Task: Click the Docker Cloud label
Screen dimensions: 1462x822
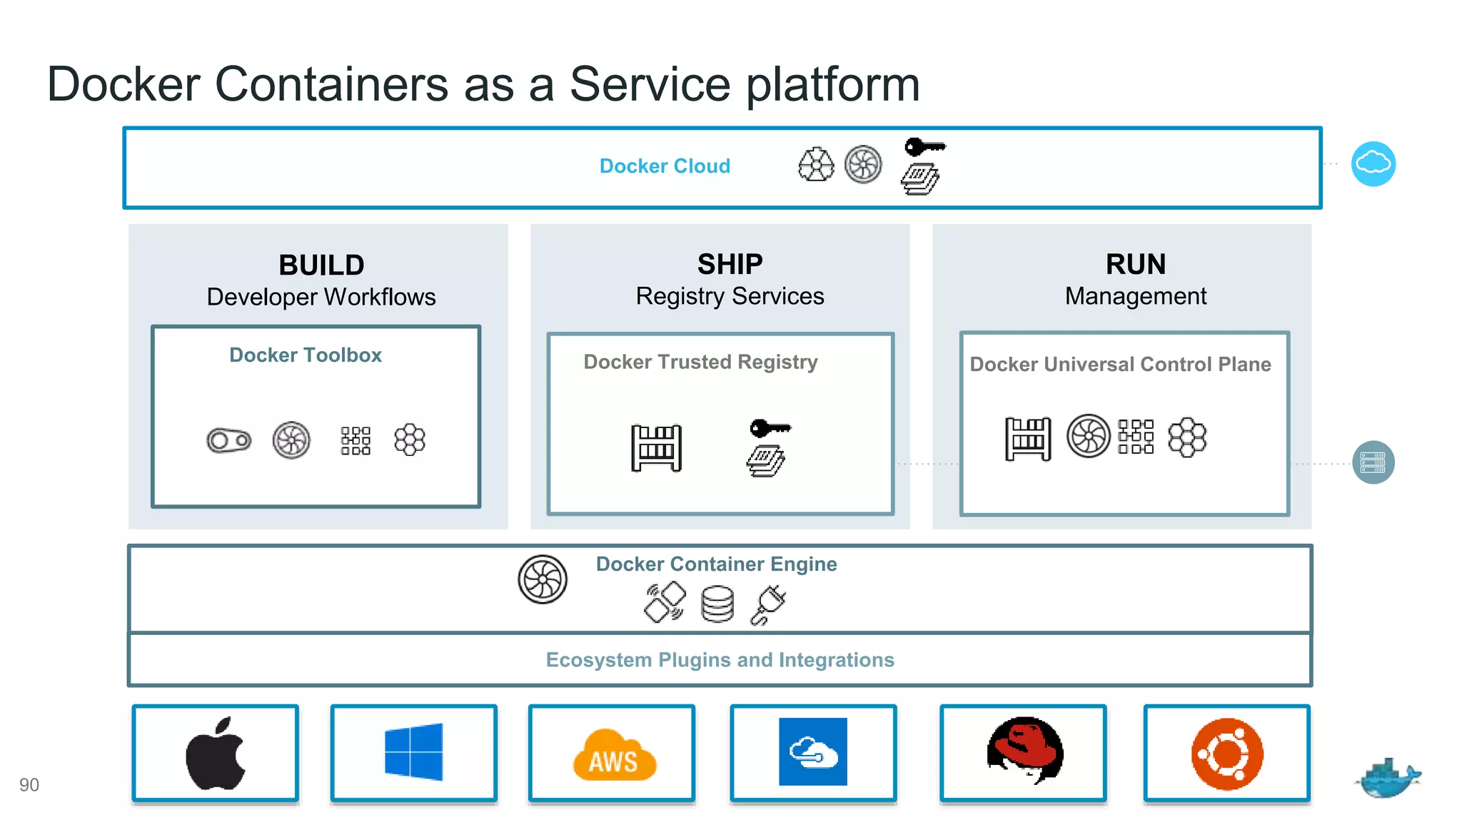Action: point(665,166)
